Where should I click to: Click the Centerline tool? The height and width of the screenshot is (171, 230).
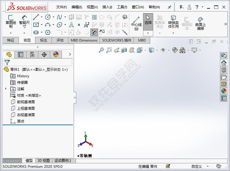coord(136,23)
